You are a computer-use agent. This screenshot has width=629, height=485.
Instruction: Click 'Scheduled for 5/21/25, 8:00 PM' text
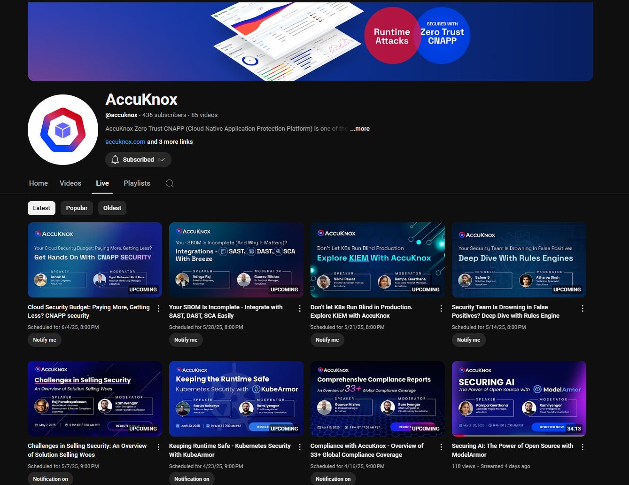point(348,327)
